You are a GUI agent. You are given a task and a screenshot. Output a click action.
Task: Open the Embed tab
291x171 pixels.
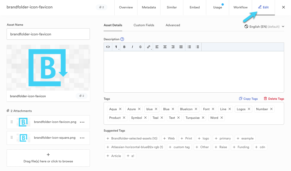pos(195,7)
